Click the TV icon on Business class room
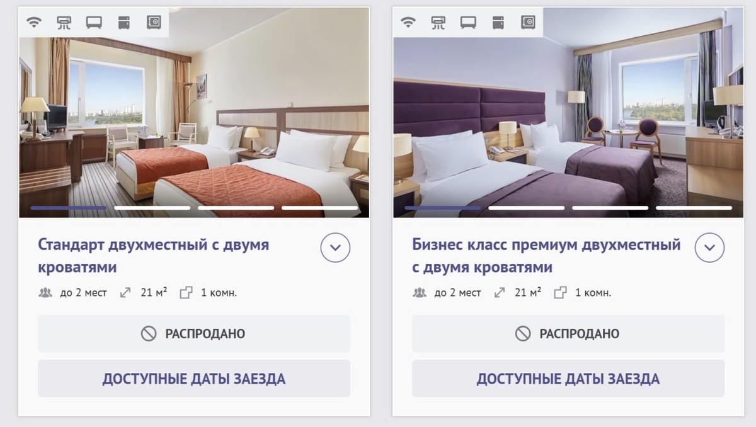This screenshot has height=427, width=756. point(468,22)
